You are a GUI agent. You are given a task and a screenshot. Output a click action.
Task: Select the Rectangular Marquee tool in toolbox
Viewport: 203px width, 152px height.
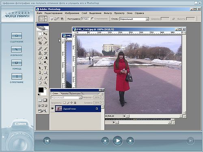40,34
